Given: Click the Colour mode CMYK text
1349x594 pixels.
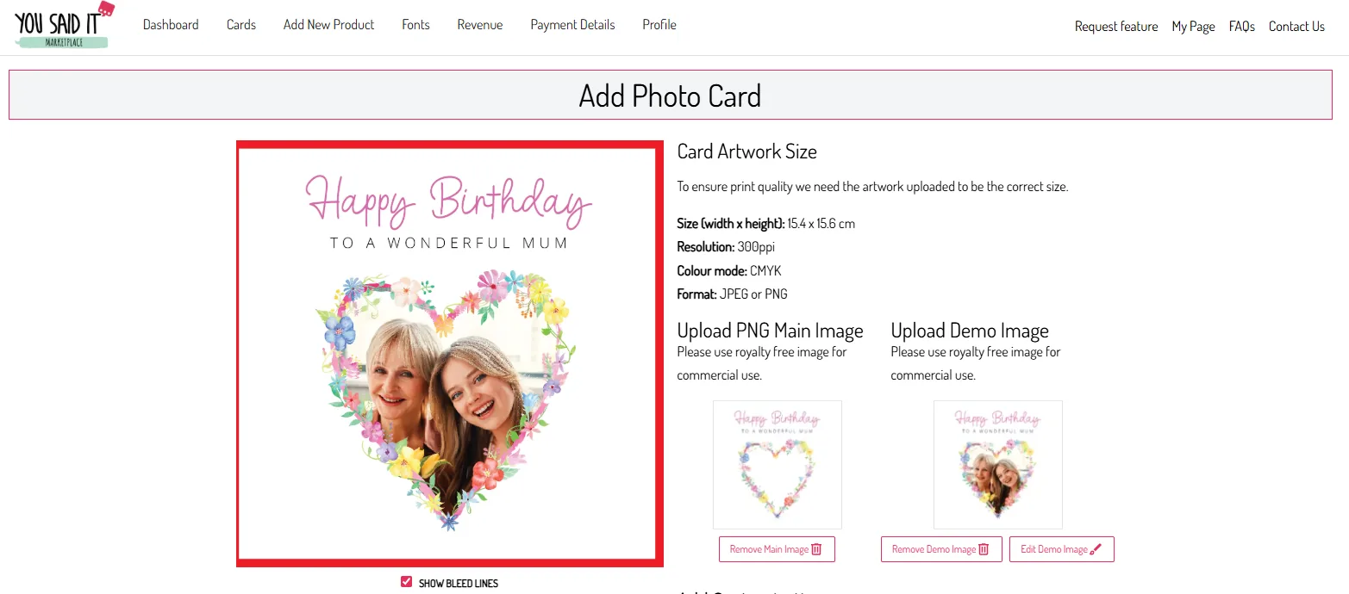Looking at the screenshot, I should point(729,270).
